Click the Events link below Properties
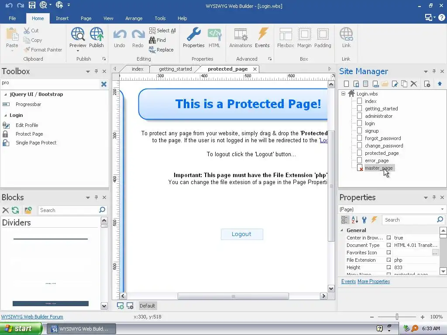The image size is (447, 335). click(348, 281)
